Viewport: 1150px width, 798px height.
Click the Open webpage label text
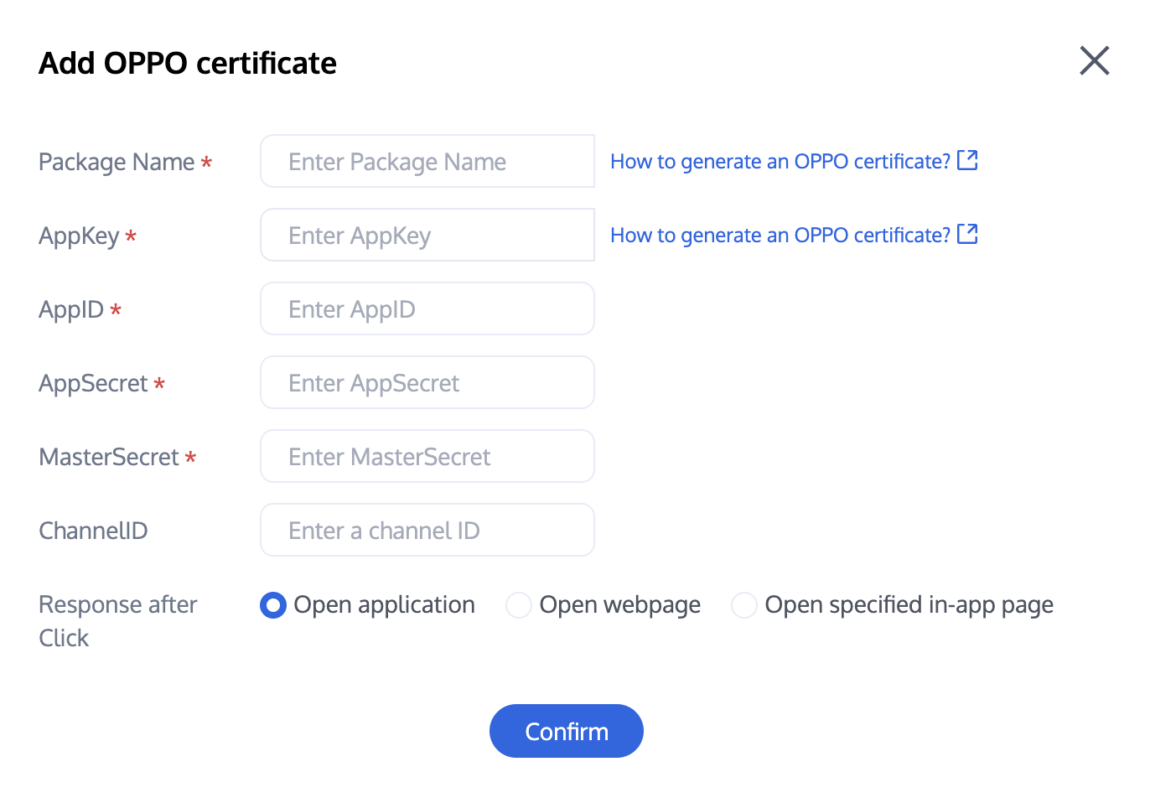tap(619, 605)
